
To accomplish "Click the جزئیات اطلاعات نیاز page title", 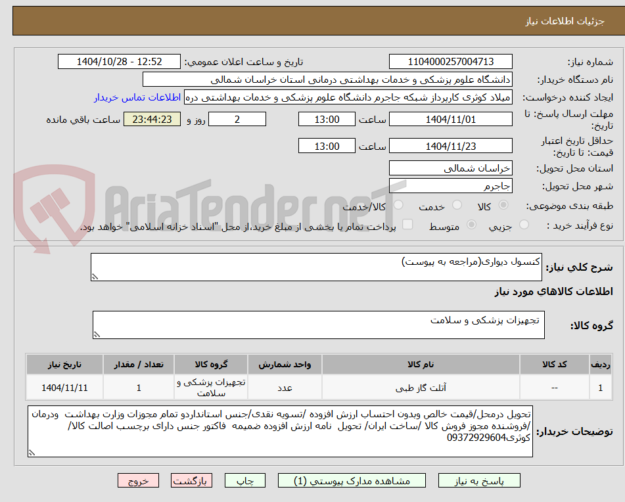I will pos(565,21).
